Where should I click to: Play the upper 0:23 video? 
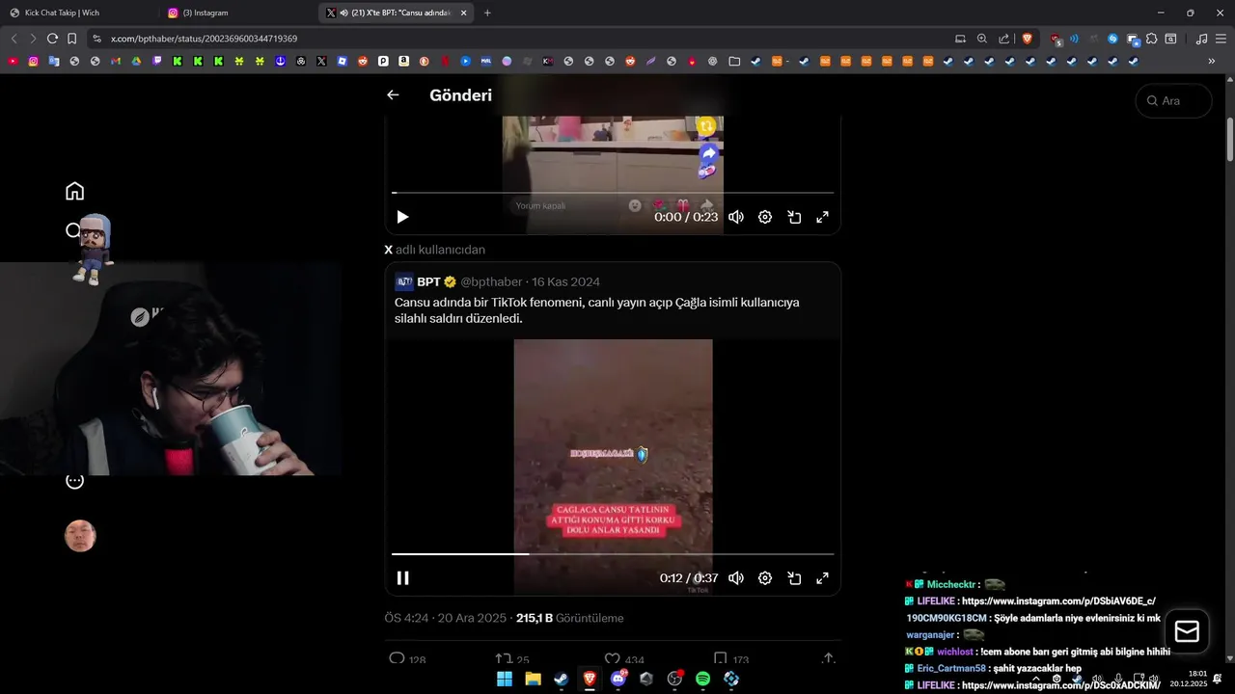point(403,217)
